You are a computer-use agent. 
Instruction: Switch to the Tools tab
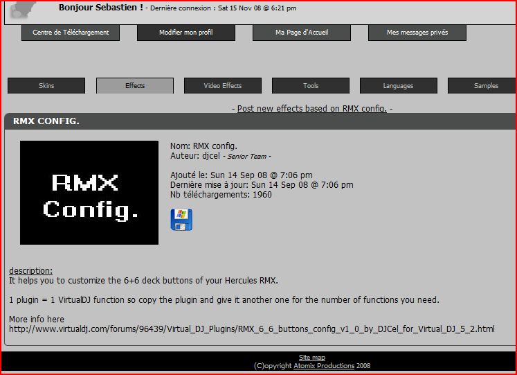coord(311,86)
